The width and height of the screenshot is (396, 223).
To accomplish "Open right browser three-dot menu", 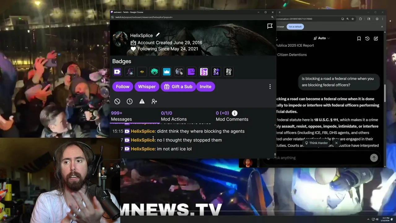I will [382, 19].
